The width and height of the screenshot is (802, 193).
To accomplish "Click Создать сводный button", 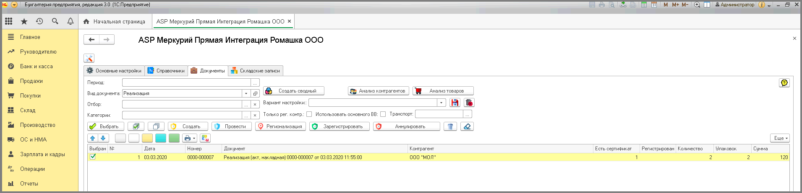I will point(294,91).
